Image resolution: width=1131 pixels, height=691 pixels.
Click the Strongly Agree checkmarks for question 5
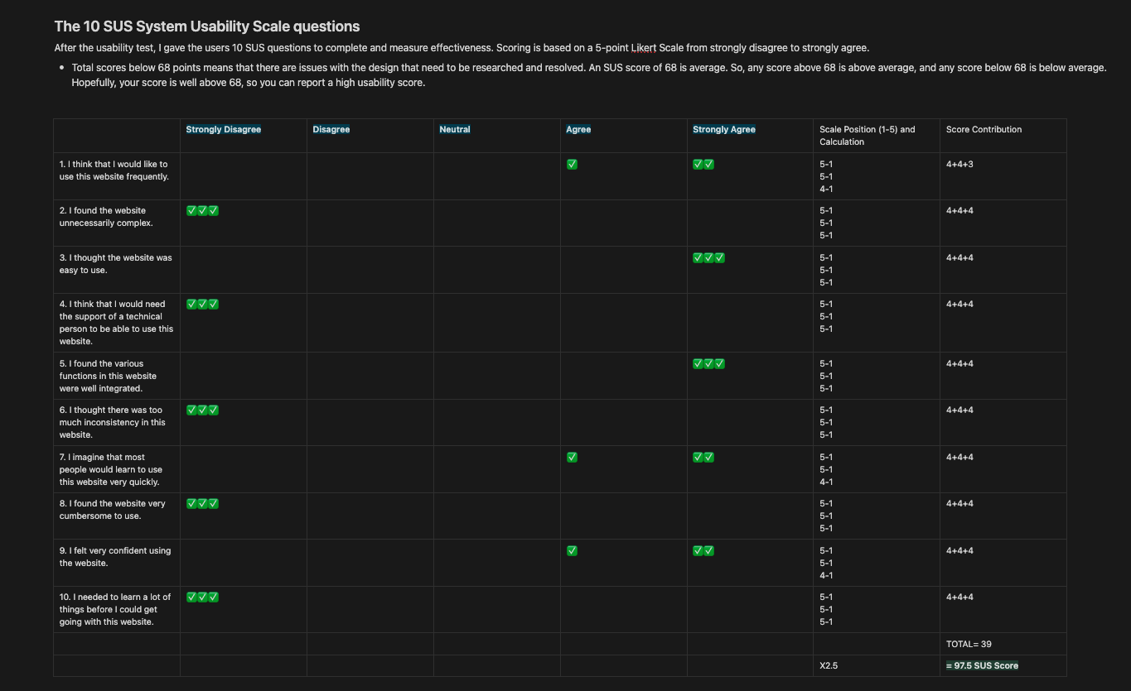point(708,364)
